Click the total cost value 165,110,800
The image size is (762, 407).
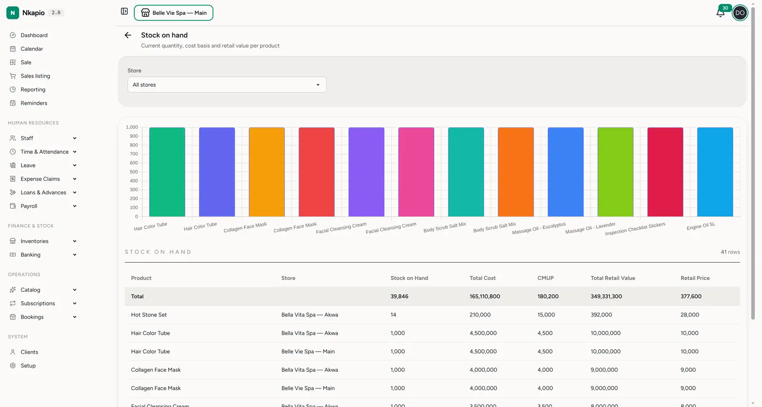pos(485,296)
